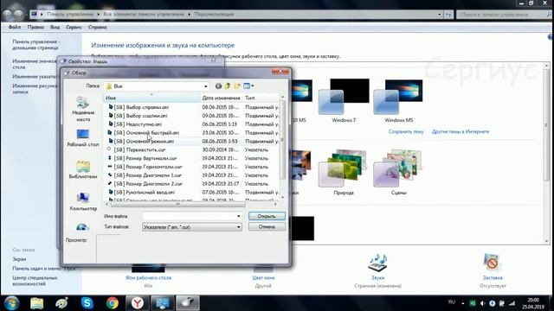This screenshot has height=311, width=554.
Task: Click the file name input field
Action: (189, 216)
